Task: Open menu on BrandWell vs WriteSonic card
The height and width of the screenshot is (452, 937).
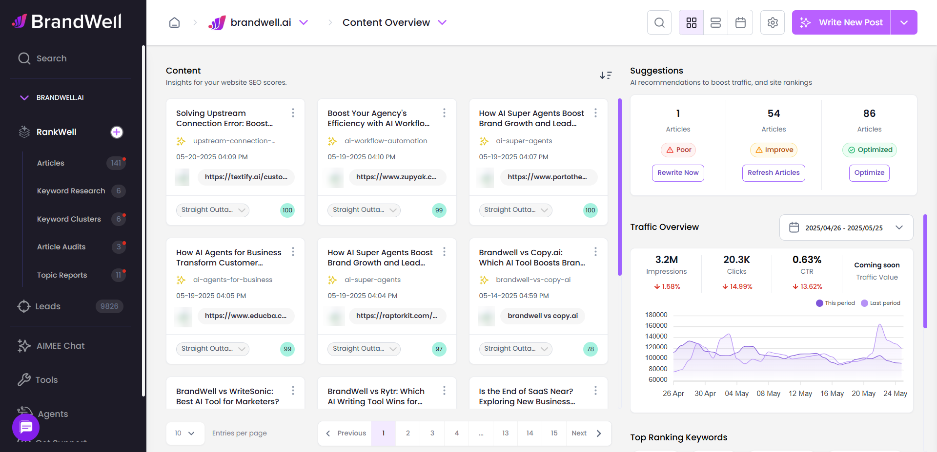Action: pyautogui.click(x=293, y=391)
